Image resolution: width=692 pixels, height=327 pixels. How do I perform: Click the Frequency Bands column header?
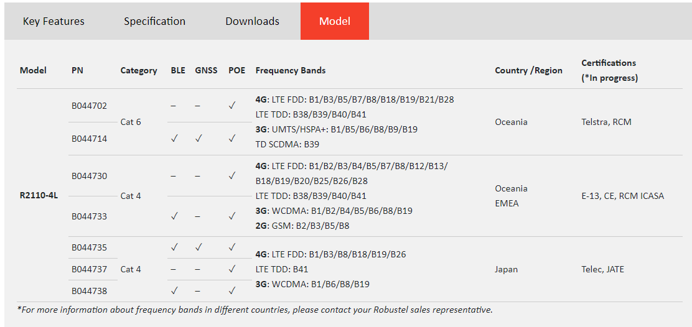[x=290, y=70]
